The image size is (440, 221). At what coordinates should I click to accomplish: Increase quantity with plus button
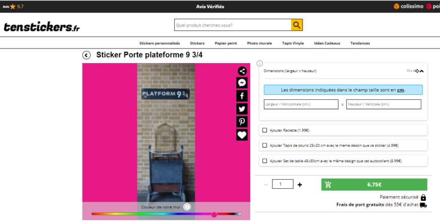coord(300,185)
